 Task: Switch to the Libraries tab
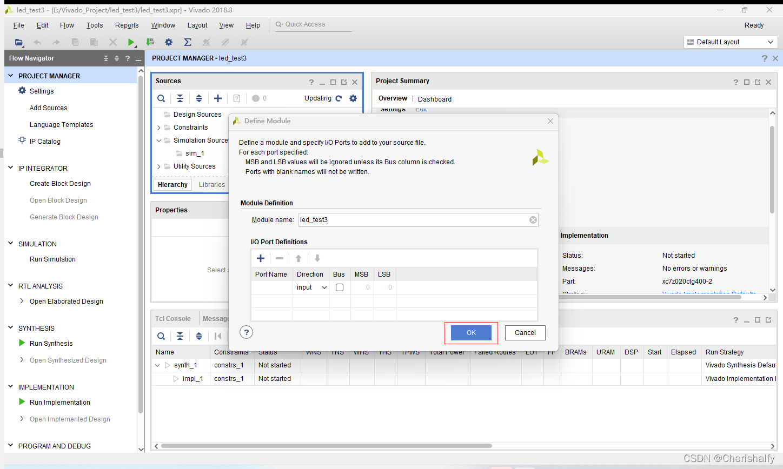coord(212,185)
